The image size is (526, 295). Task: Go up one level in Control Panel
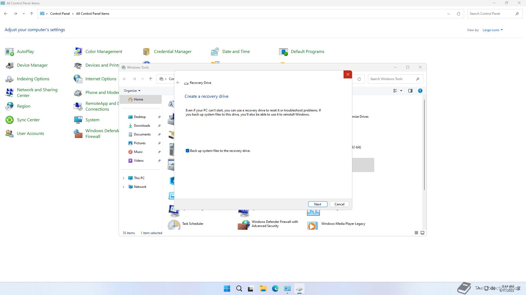pos(32,14)
